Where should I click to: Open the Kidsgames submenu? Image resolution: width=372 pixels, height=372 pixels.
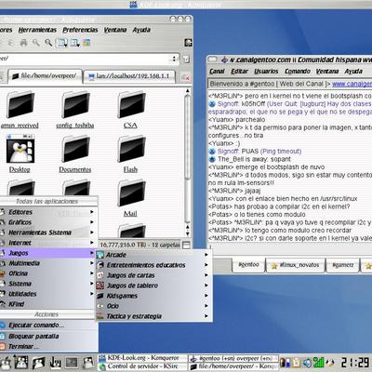153,296
